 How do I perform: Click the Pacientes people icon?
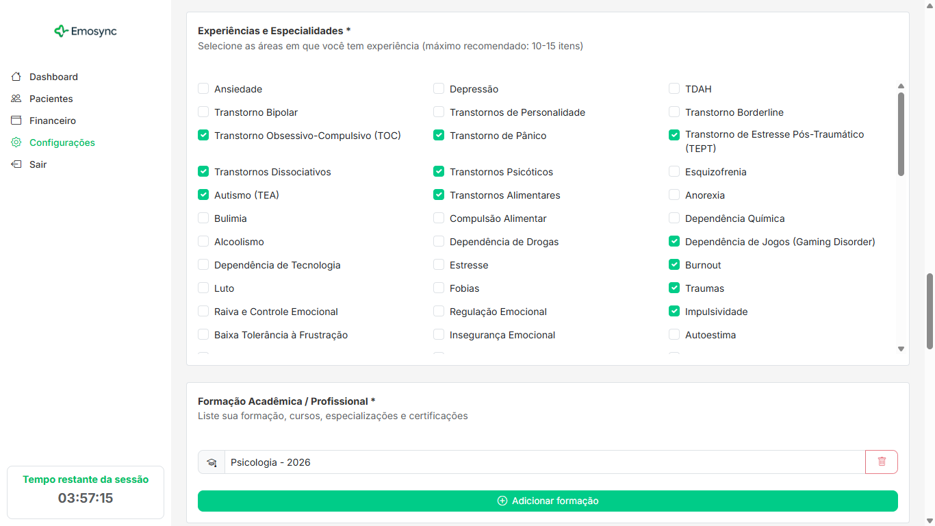16,99
